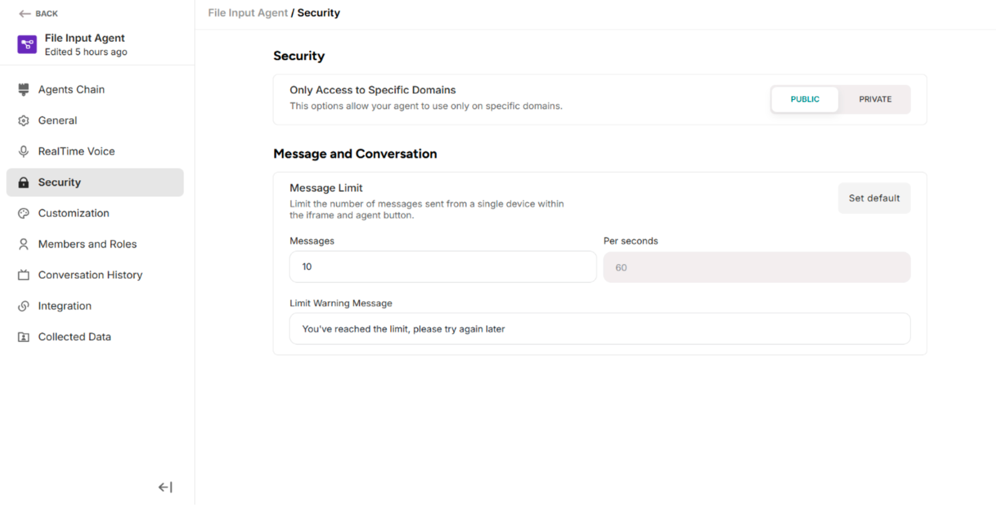The width and height of the screenshot is (996, 512).
Task: Open the Messages limit field
Action: click(x=443, y=266)
